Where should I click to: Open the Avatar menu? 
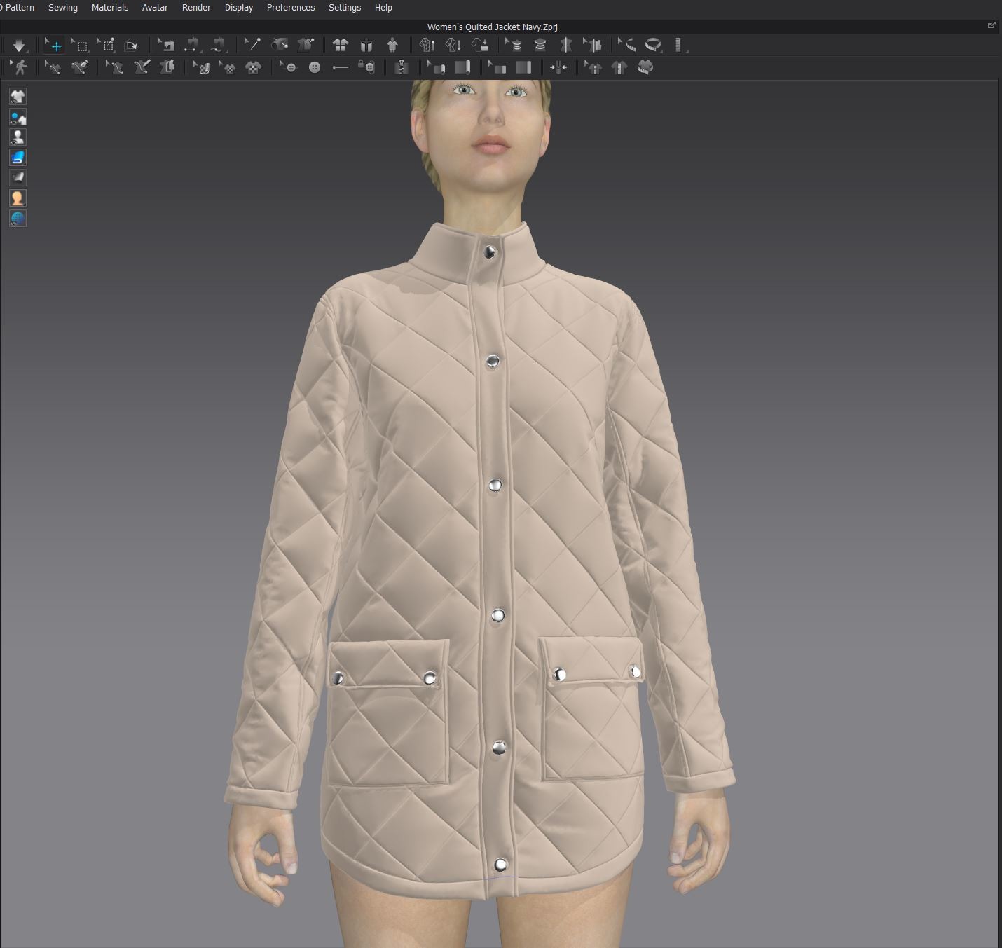155,8
